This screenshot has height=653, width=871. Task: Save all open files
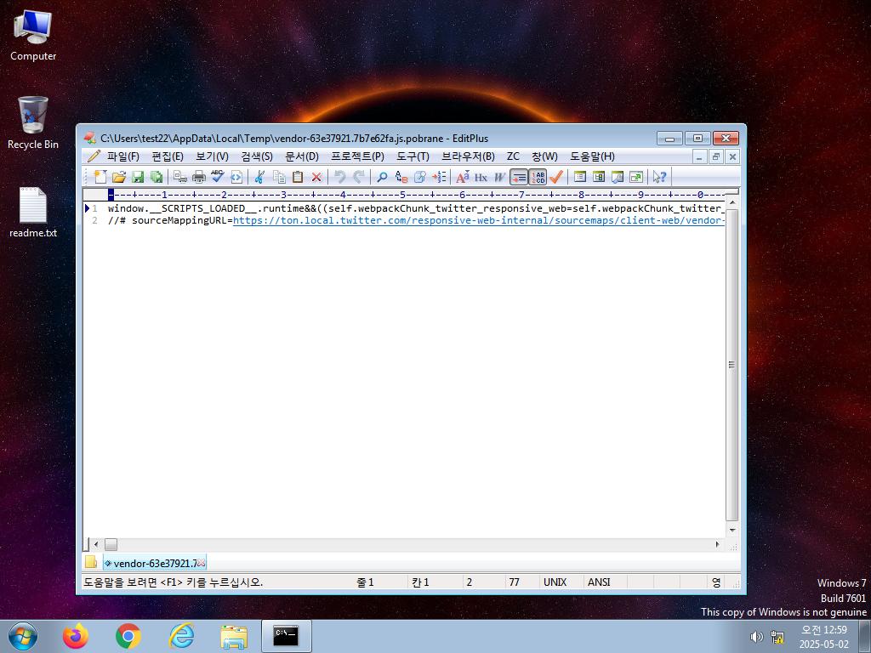(x=157, y=177)
